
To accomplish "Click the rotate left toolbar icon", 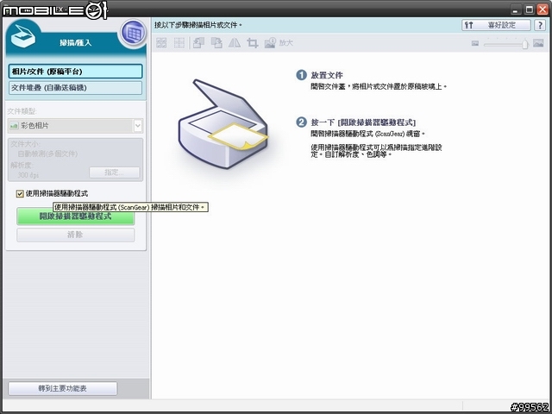I will coord(198,43).
